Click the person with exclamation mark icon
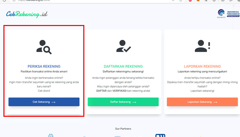The height and width of the screenshot is (137, 240). (x=202, y=46)
